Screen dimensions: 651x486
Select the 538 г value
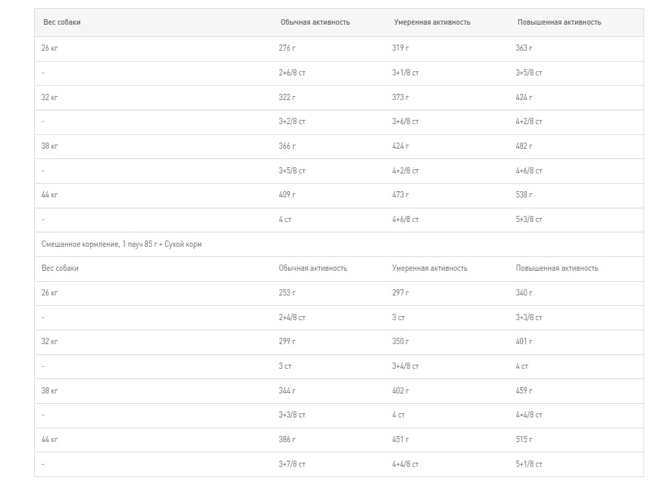[524, 195]
